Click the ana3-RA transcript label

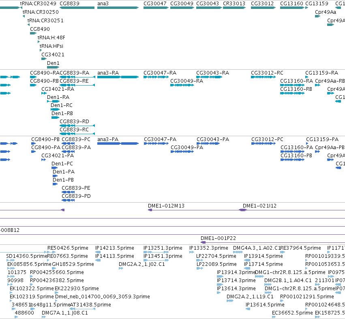pos(108,73)
